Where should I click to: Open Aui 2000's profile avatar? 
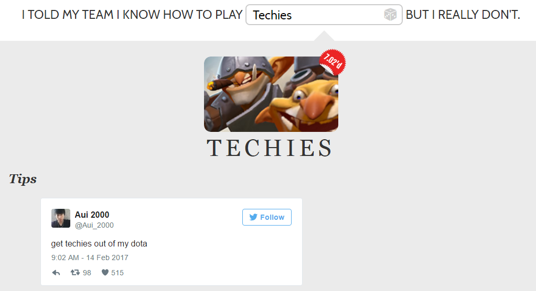coord(61,218)
